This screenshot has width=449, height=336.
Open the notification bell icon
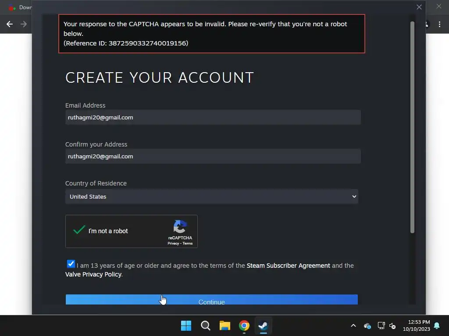click(x=437, y=325)
